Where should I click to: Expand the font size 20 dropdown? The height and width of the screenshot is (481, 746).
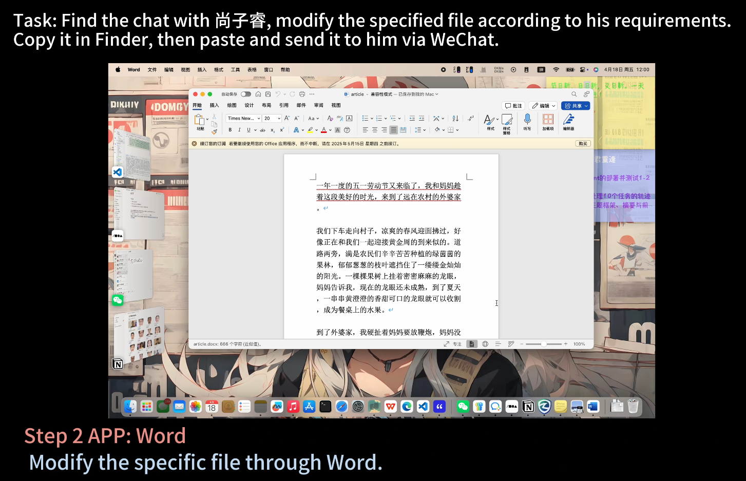(279, 119)
